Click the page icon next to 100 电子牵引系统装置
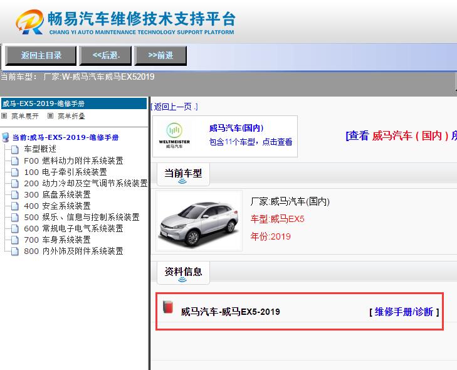The width and height of the screenshot is (457, 370). (x=15, y=172)
